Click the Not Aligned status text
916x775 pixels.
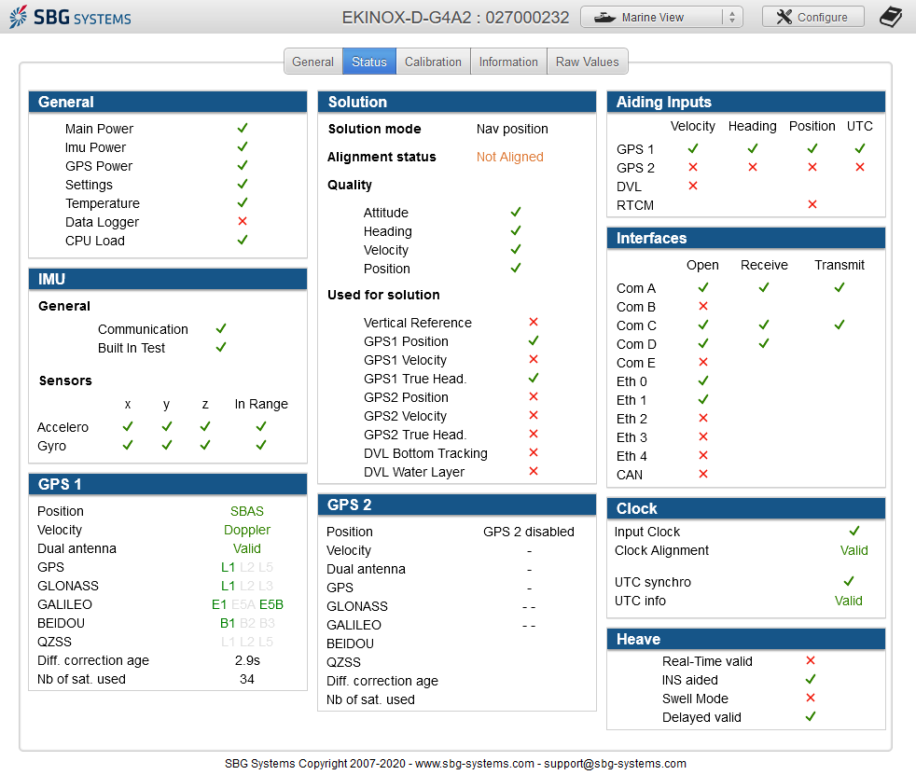pyautogui.click(x=510, y=157)
